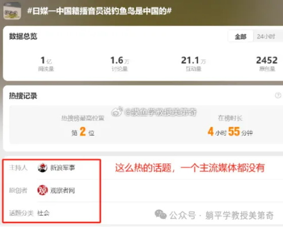Click the 热搜记录 section heading
Viewport: 283px width, 227px height.
pos(23,96)
